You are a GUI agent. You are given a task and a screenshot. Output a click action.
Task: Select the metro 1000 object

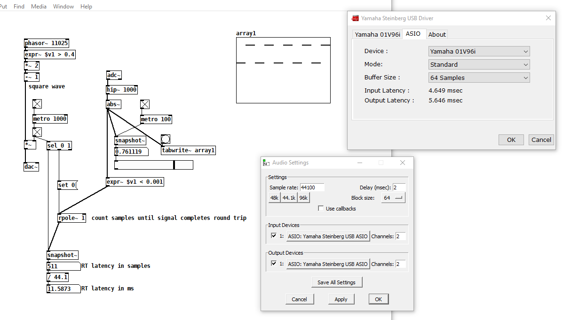(x=50, y=119)
